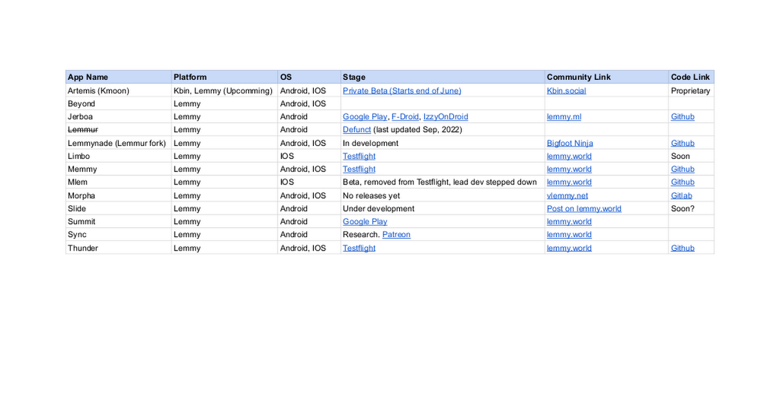Open the lemmy.ml community link
780x409 pixels.
click(x=564, y=117)
